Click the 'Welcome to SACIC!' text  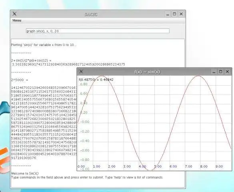pos(25,173)
